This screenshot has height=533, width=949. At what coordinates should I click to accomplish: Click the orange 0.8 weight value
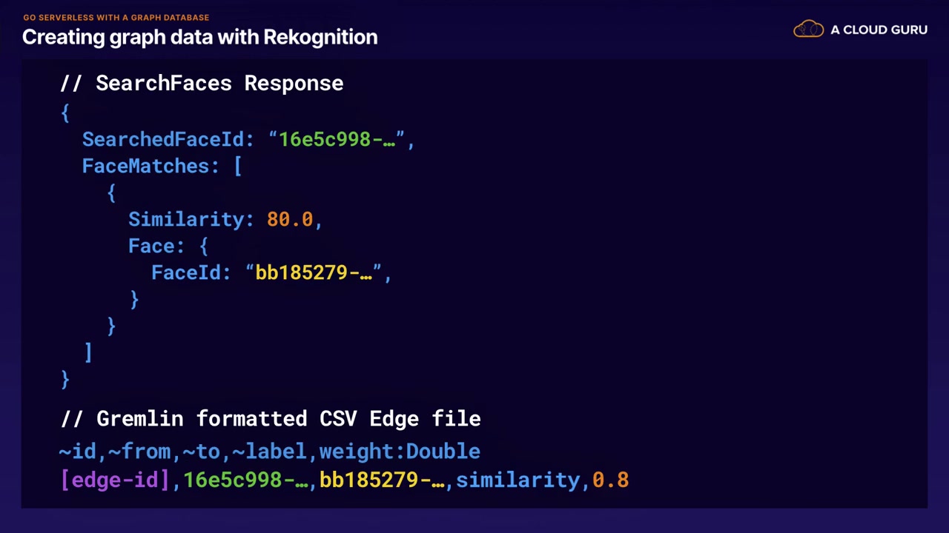(610, 480)
